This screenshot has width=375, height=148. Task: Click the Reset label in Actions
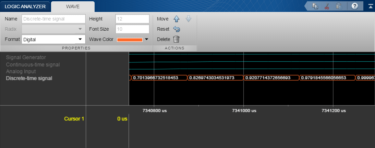click(163, 29)
